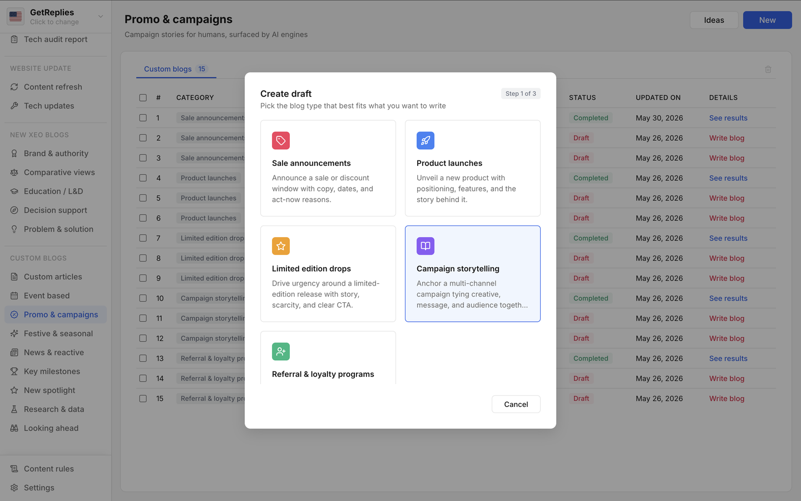Screen dimensions: 801x501
Task: Click the orange star Limited edition icon
Action: pos(281,246)
